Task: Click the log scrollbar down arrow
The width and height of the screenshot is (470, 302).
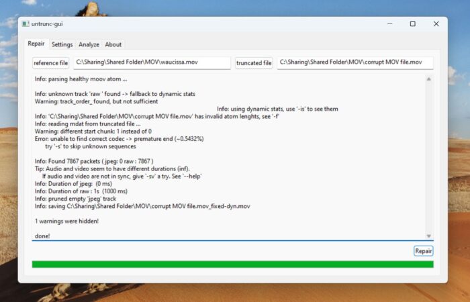Action: tap(428, 236)
